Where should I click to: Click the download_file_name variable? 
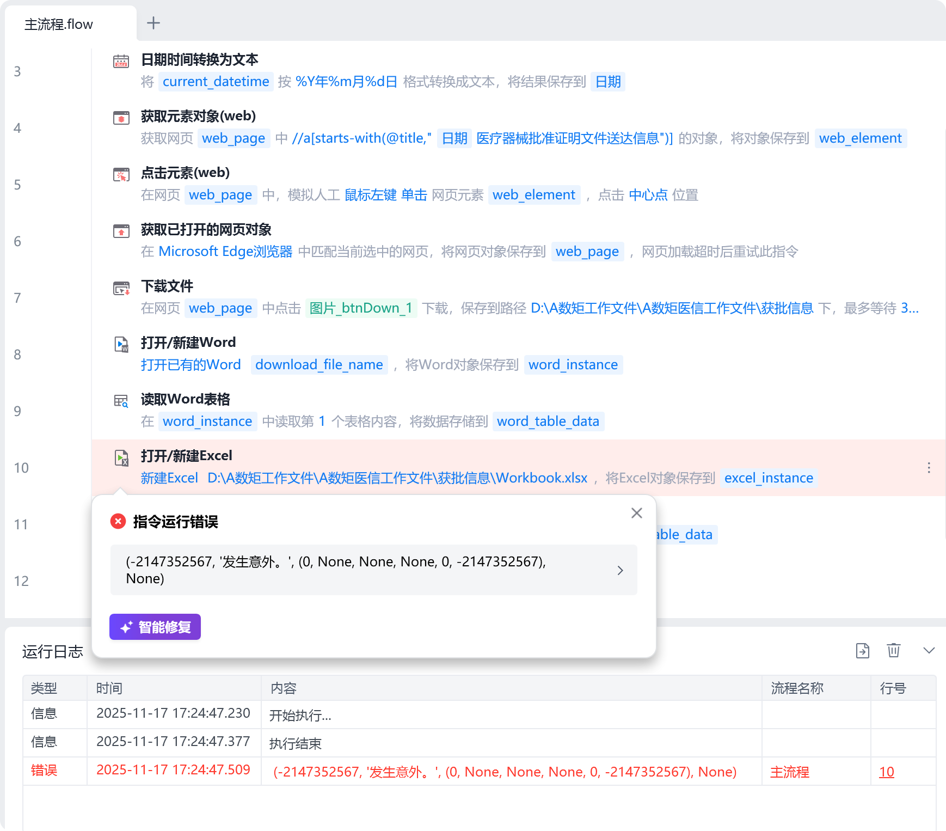(319, 365)
